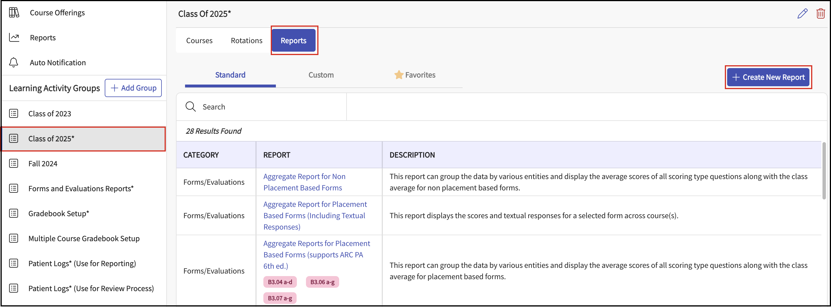Click the red trash delete icon
Image resolution: width=831 pixels, height=307 pixels.
click(x=820, y=14)
